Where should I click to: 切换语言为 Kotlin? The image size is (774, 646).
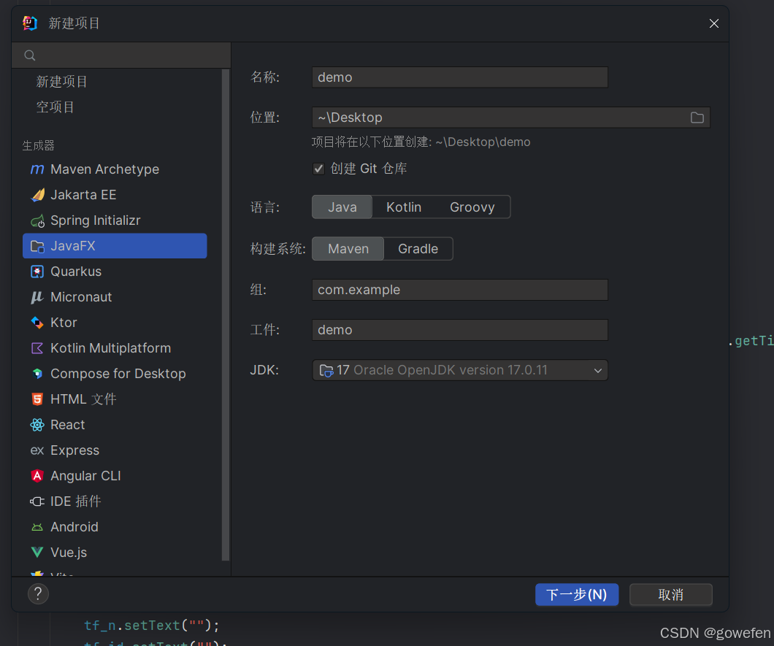[x=403, y=207]
